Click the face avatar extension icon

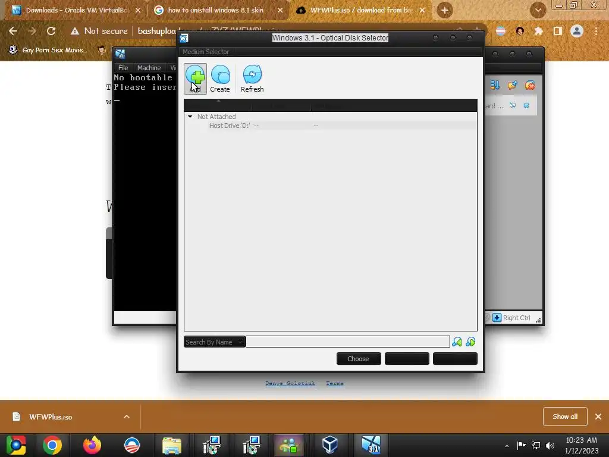point(520,31)
